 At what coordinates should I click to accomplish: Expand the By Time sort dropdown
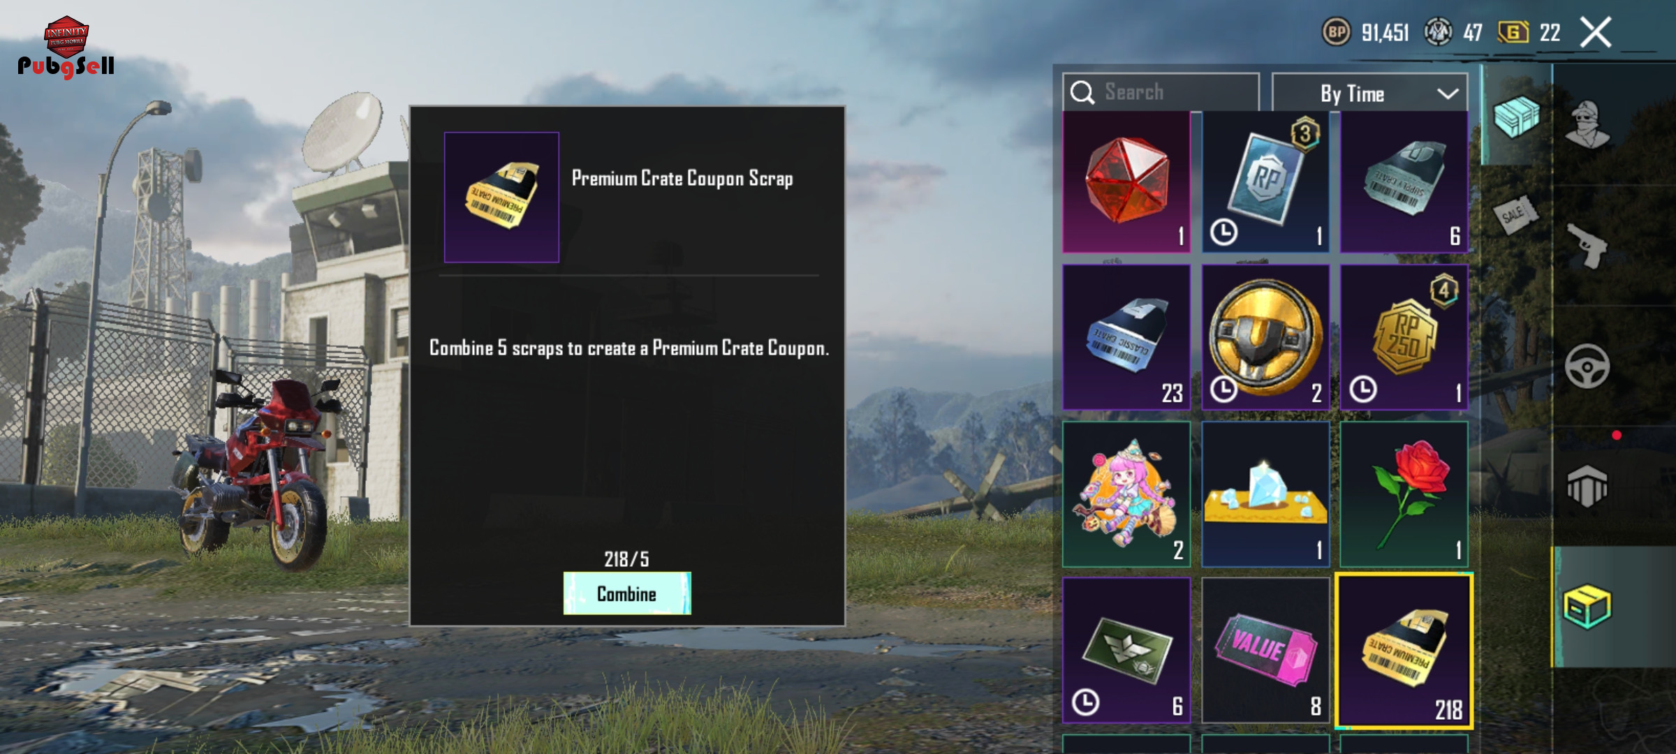(x=1369, y=93)
